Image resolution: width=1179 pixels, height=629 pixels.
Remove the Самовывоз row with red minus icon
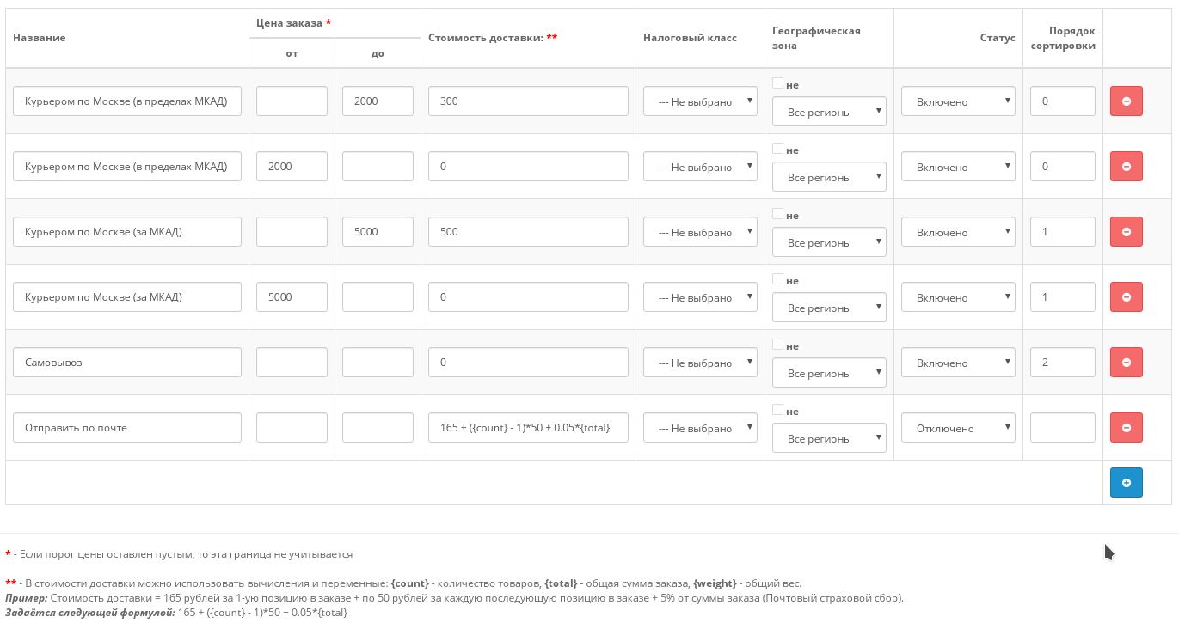click(x=1126, y=362)
